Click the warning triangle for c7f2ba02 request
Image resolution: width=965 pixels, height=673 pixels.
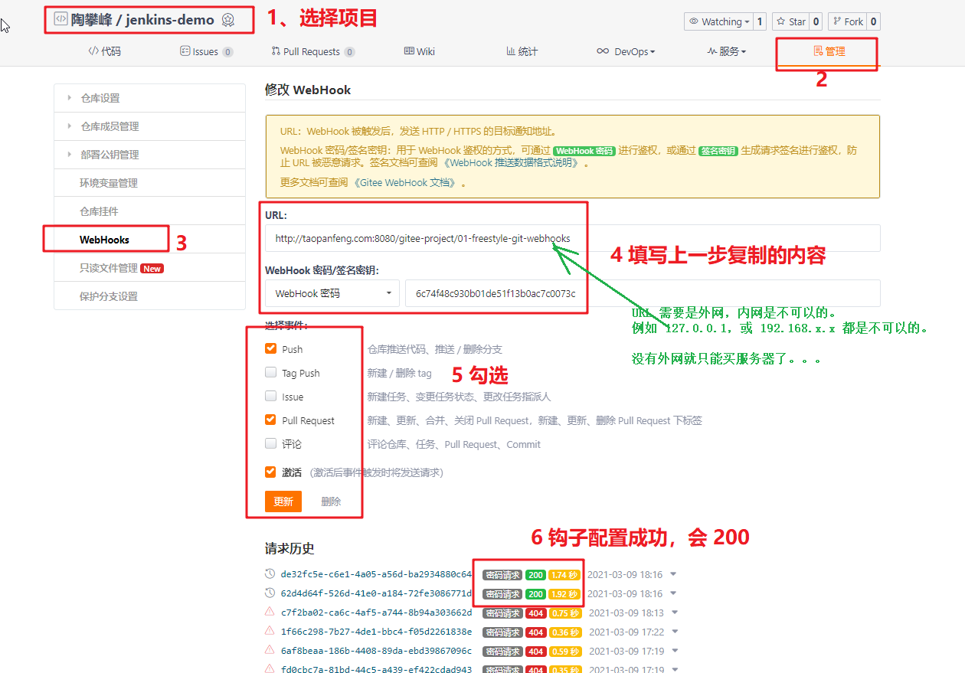pos(270,613)
